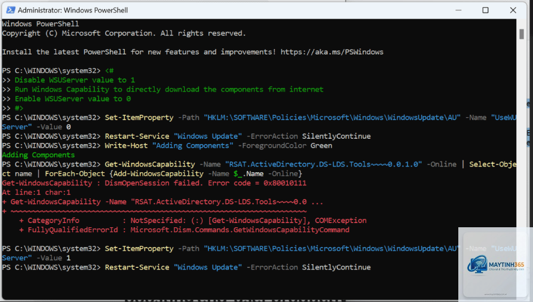The image size is (533, 302).
Task: Click the first Set-ItemProperty command text
Action: (x=139, y=118)
